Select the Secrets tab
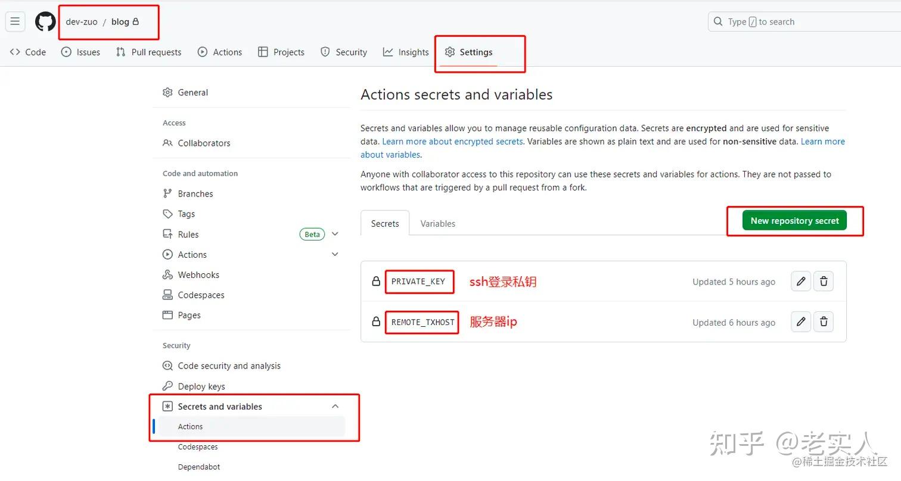This screenshot has width=901, height=481. [x=385, y=224]
